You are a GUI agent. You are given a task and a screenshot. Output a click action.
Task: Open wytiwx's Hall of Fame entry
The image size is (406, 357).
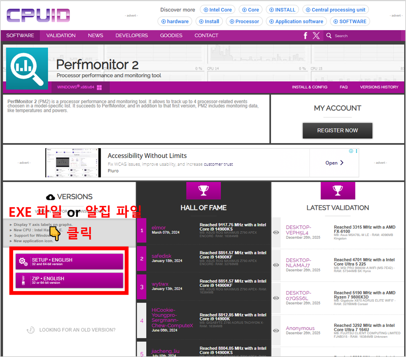pos(160,284)
